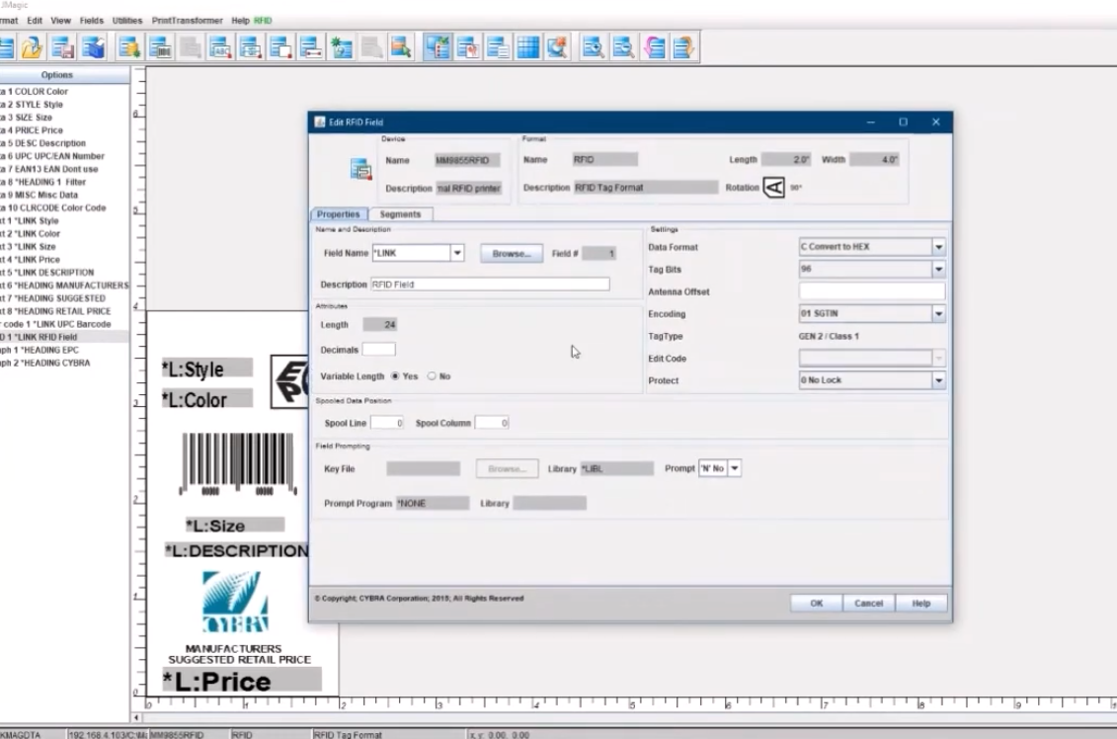Select Yes for Variable Length
1117x739 pixels.
(395, 376)
